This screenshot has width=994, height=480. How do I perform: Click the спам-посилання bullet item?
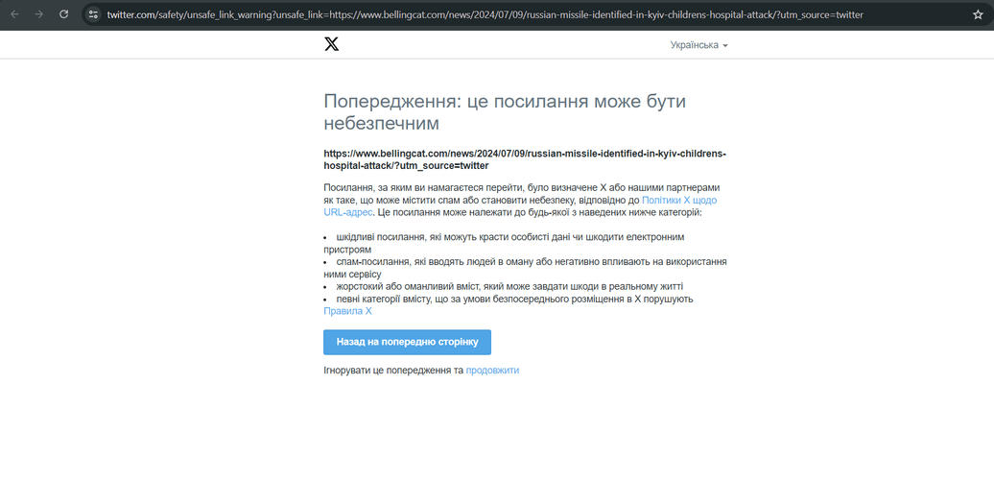click(531, 261)
